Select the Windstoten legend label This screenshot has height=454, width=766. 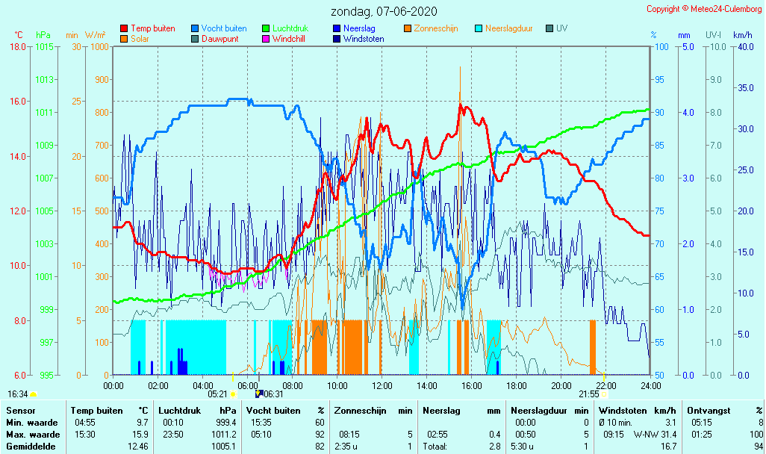364,39
